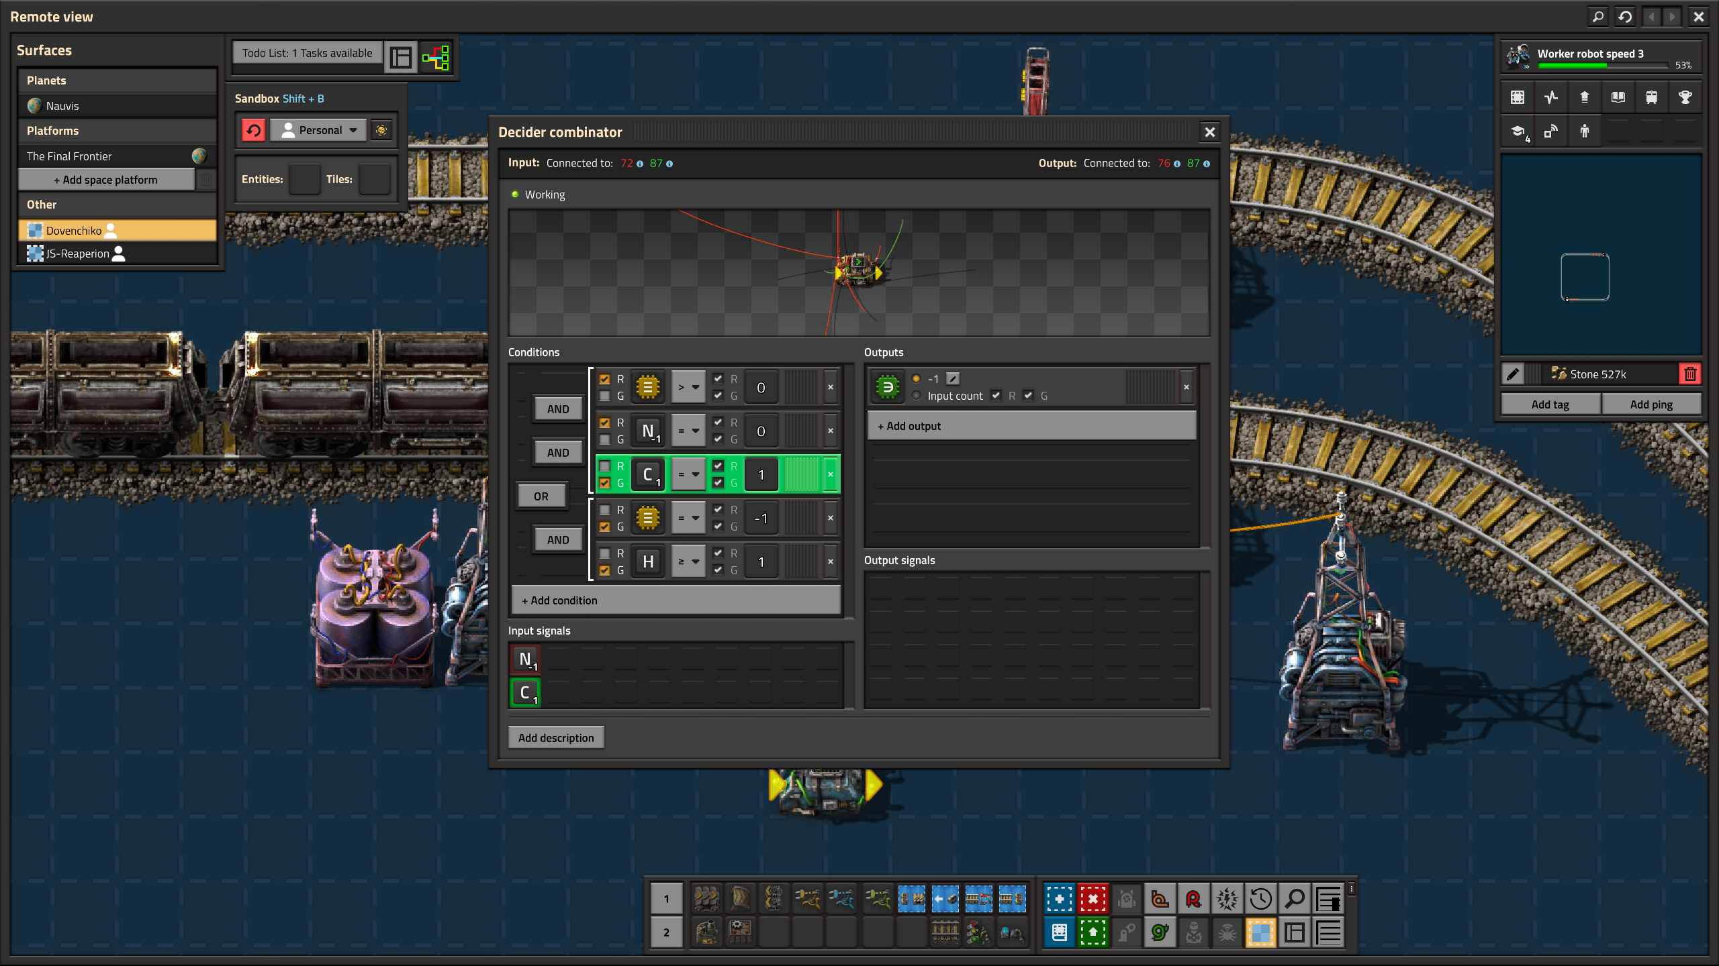Toggle output red wire R checkbox beside Input count
The height and width of the screenshot is (966, 1719).
point(996,396)
